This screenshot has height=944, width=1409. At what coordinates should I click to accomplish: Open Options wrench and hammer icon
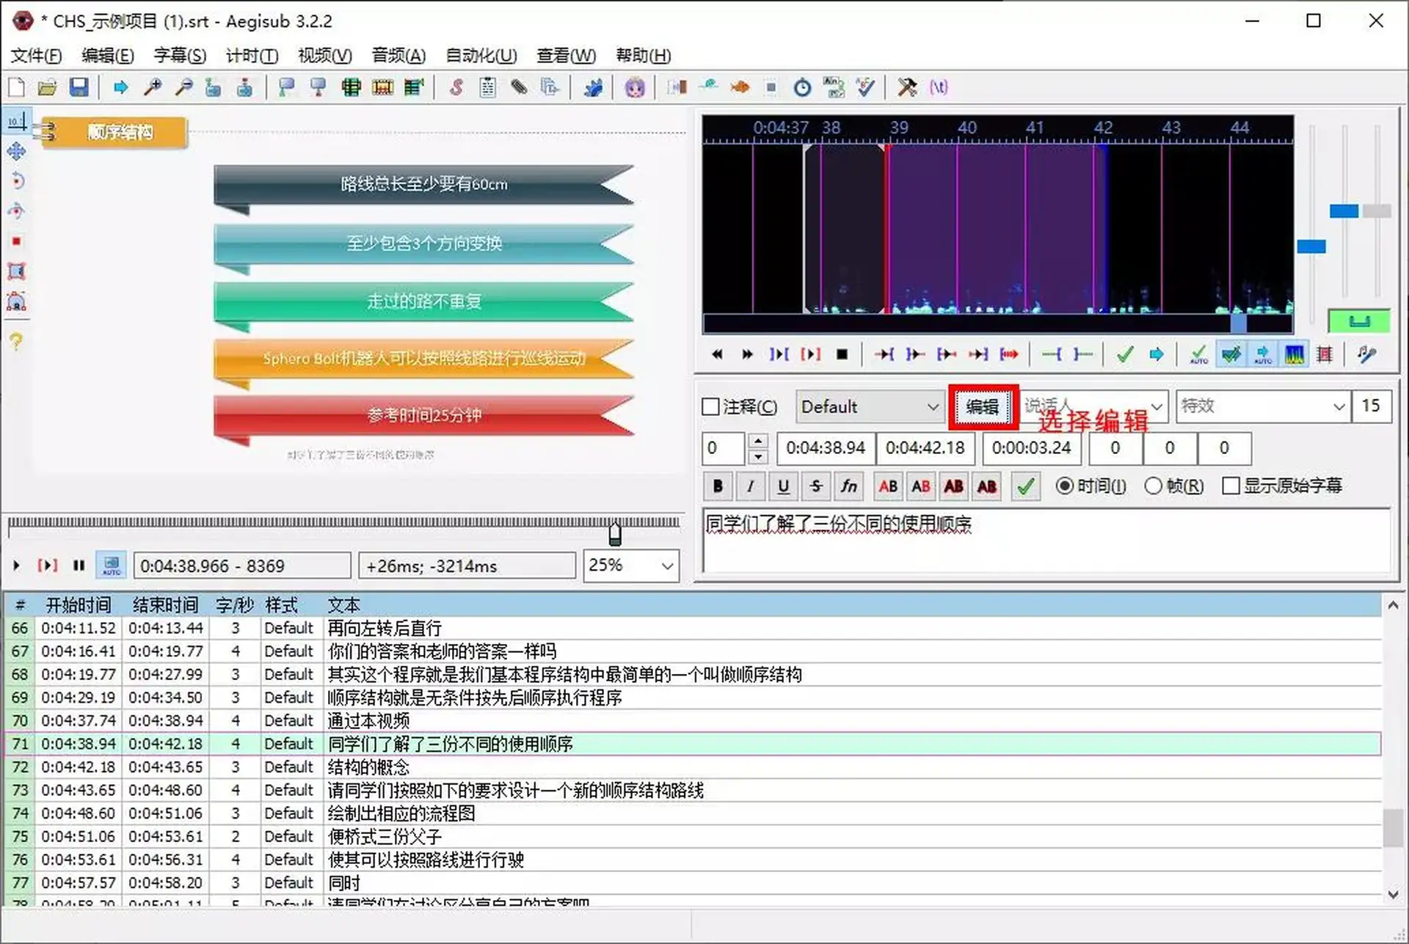907,88
